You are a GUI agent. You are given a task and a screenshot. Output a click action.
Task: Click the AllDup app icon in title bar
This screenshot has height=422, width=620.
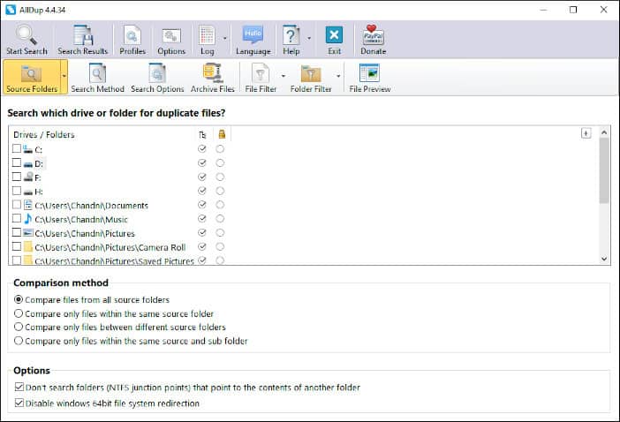(x=11, y=10)
